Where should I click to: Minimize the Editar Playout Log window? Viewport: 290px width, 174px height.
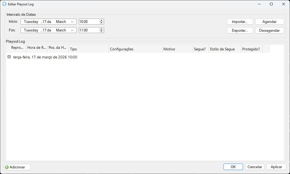click(x=259, y=4)
